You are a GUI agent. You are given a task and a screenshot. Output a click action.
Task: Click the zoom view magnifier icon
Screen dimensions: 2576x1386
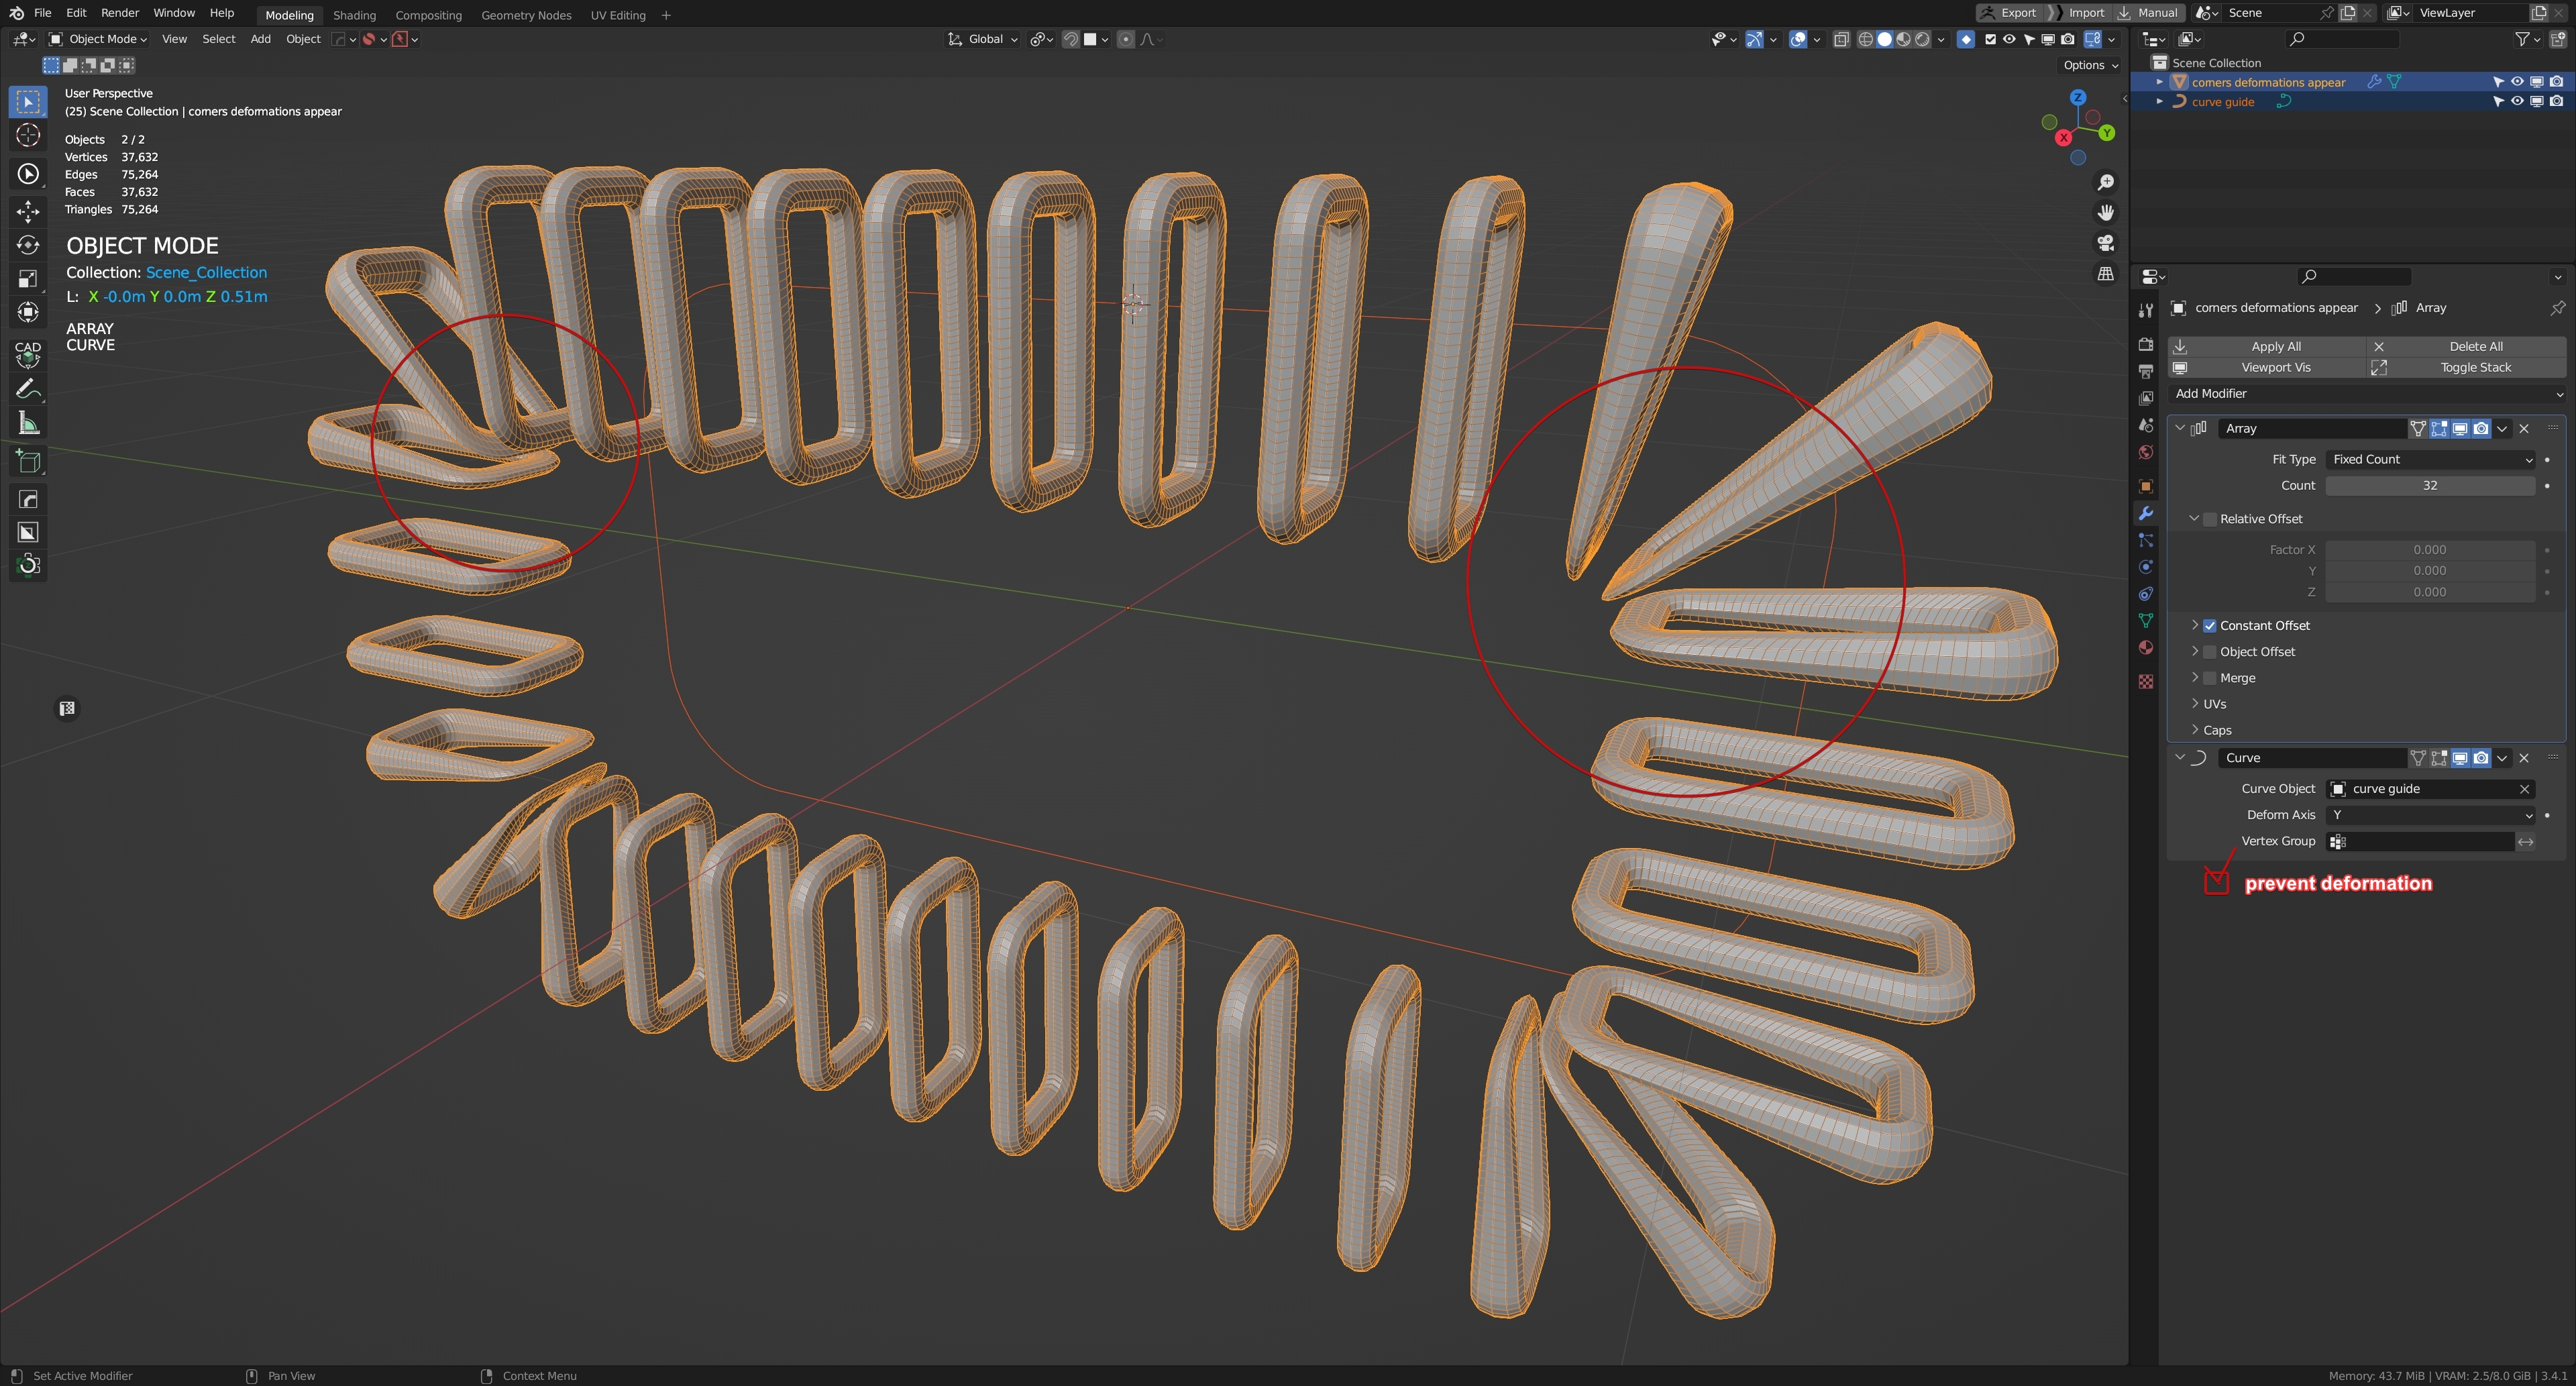[2105, 182]
